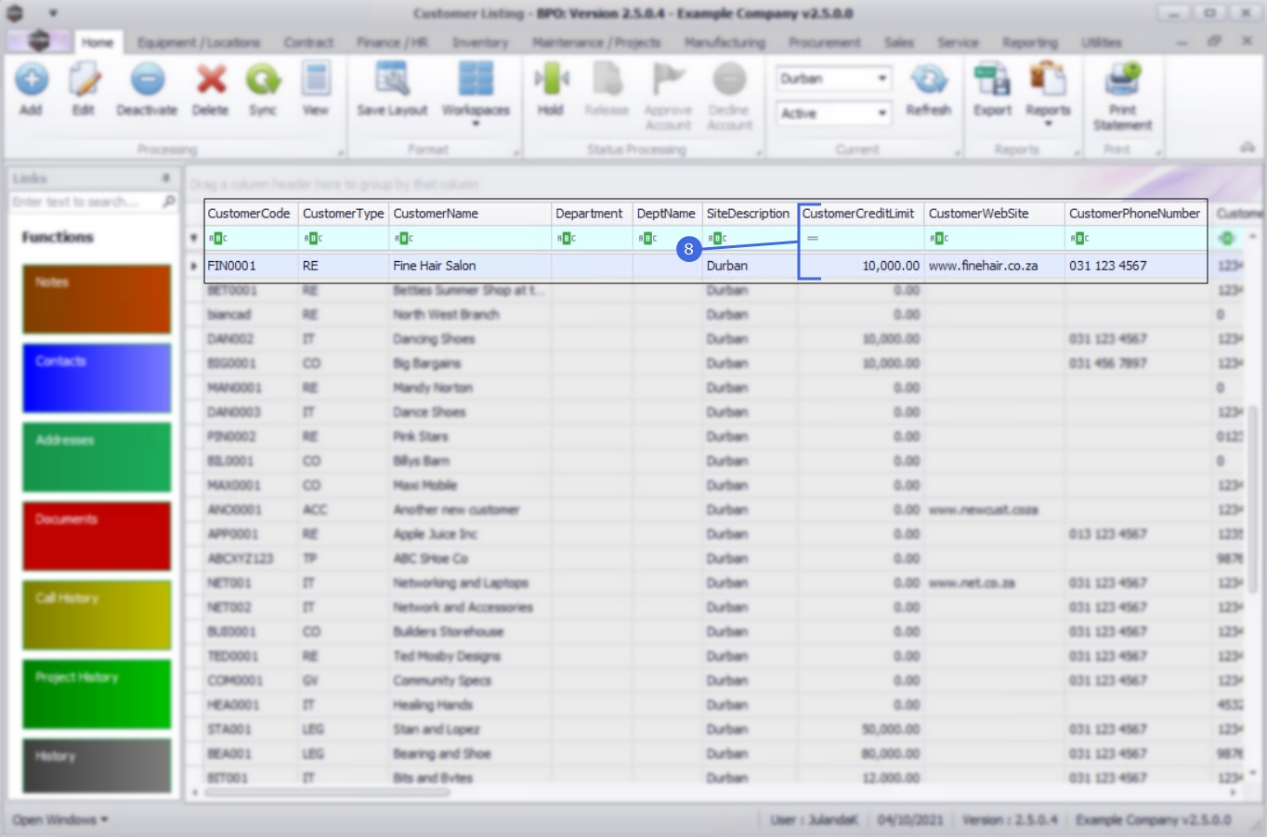
Task: Open the Project History function tile
Action: [x=97, y=694]
